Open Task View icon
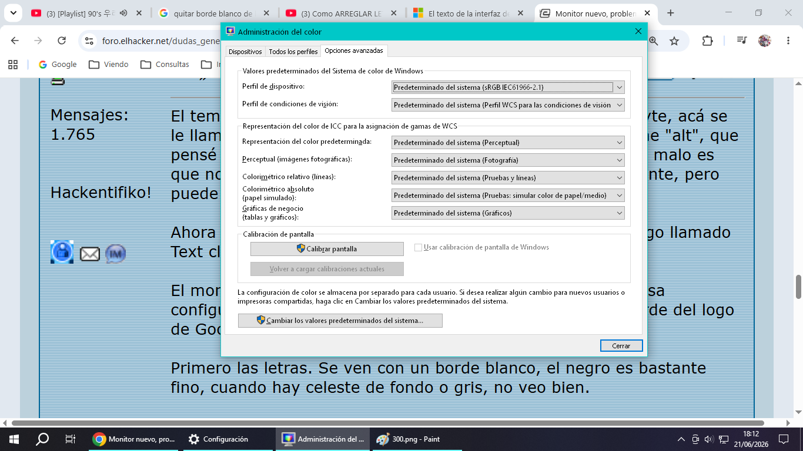Viewport: 803px width, 451px height. (70, 439)
